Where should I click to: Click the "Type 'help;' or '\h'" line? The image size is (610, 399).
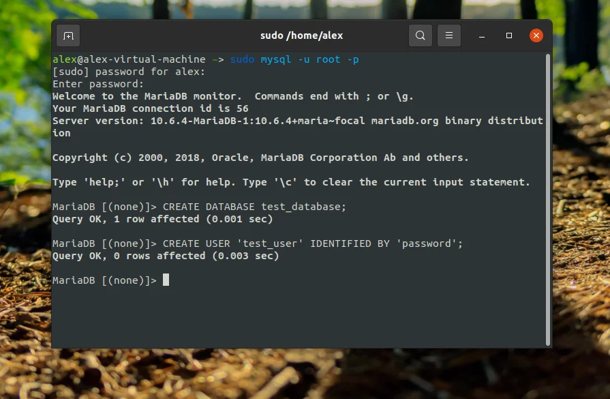pos(292,182)
